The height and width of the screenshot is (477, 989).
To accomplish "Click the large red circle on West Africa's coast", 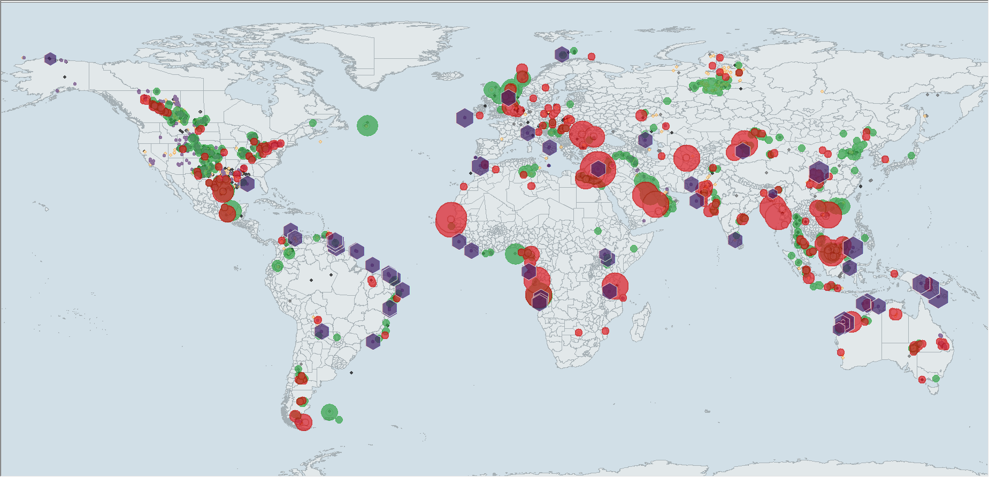I will point(451,219).
